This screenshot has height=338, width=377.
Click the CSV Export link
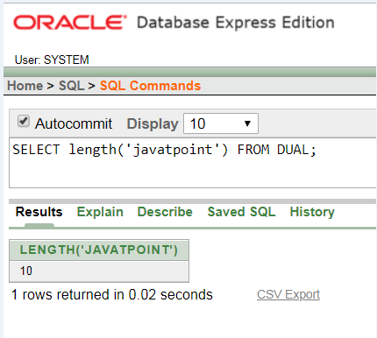288,294
